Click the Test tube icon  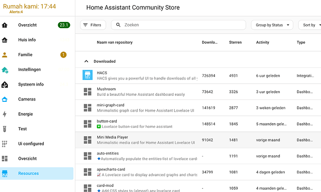pyautogui.click(x=5, y=129)
